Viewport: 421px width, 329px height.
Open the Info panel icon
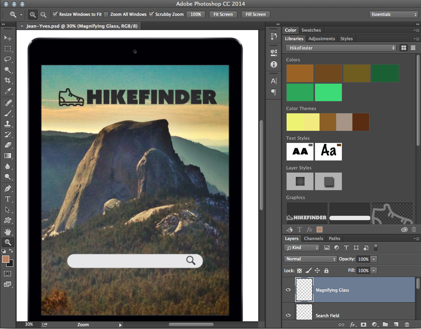pyautogui.click(x=274, y=65)
